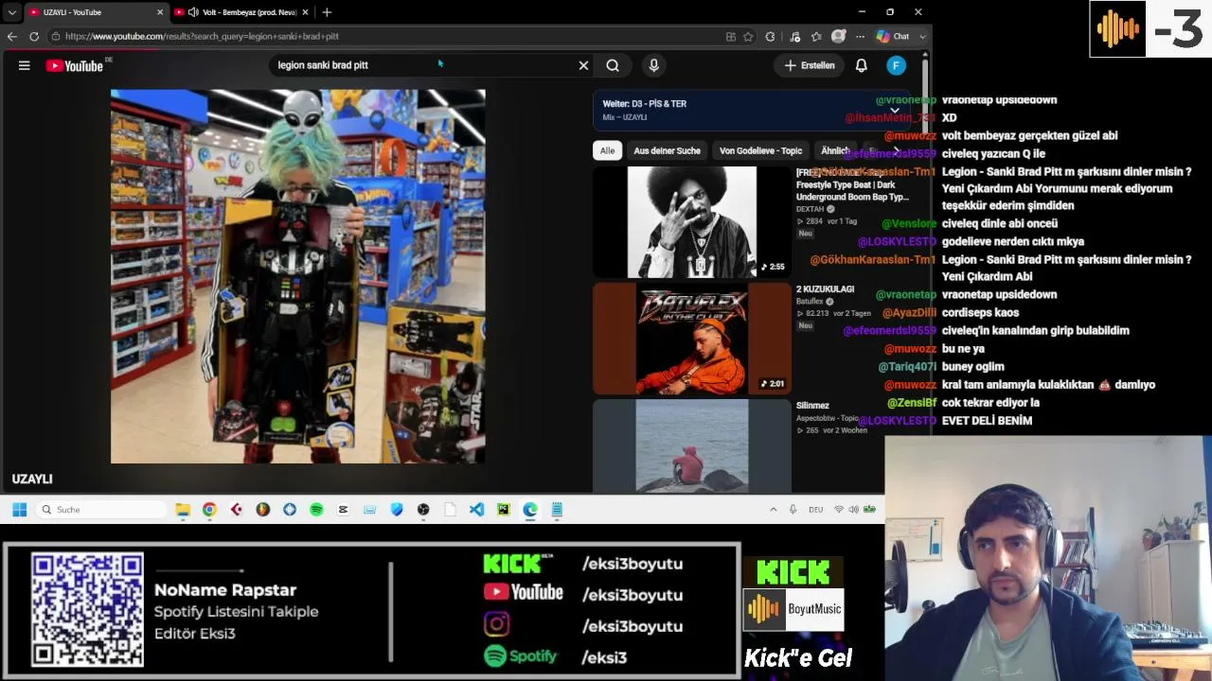Open the system tray Wi-Fi network icon
The height and width of the screenshot is (681, 1212).
(x=838, y=510)
